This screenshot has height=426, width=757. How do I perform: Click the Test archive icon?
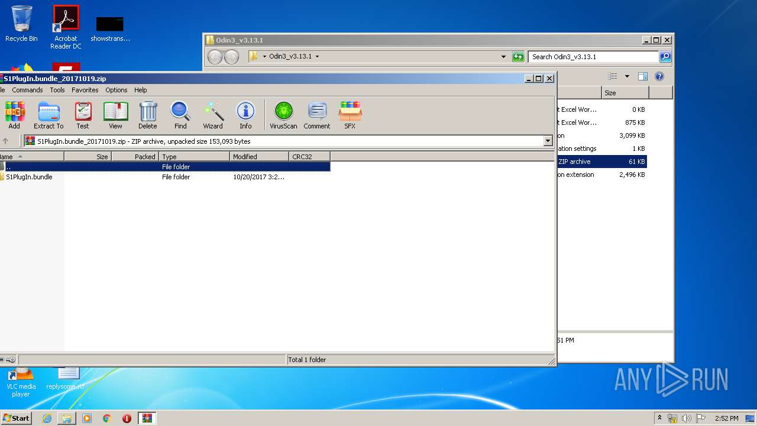tap(83, 115)
